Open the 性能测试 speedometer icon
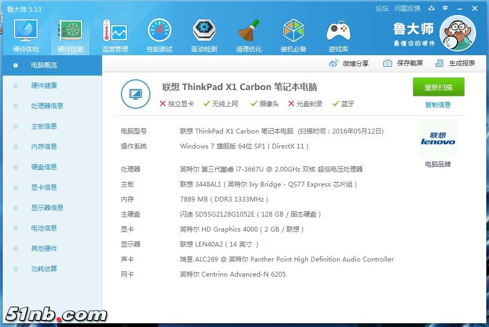Image resolution: width=489 pixels, height=327 pixels. pos(160,33)
